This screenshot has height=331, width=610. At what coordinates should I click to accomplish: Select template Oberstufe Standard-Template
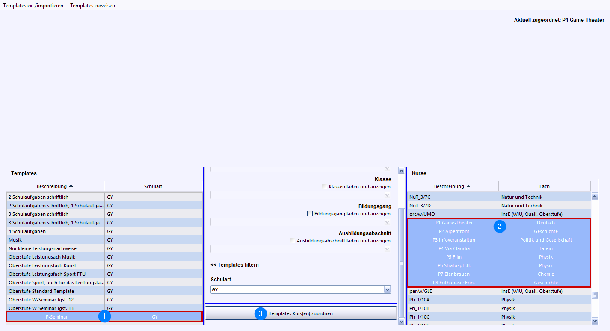tap(104, 291)
